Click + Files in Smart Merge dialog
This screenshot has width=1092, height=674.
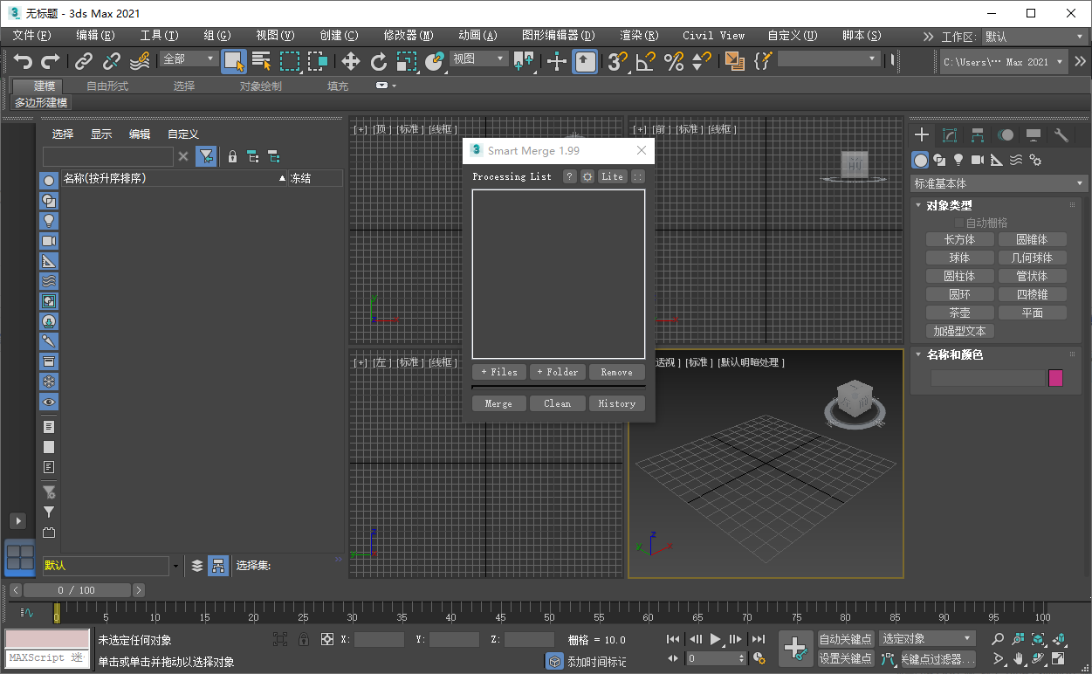coord(498,372)
